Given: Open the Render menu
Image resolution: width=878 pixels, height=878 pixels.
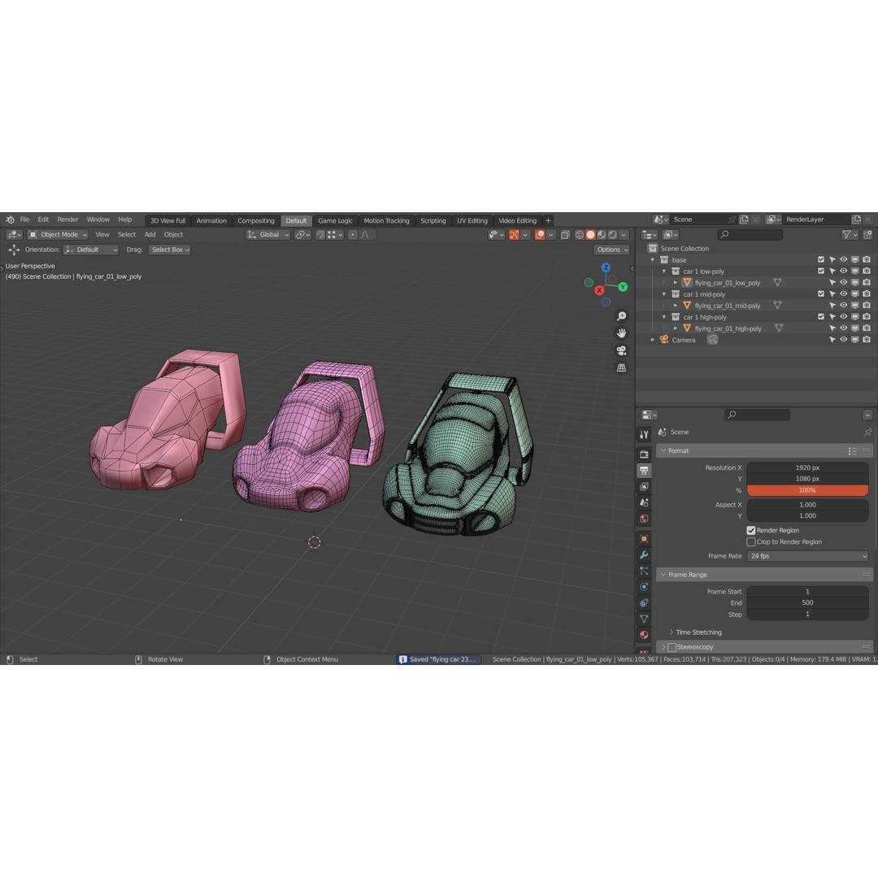Looking at the screenshot, I should 67,219.
